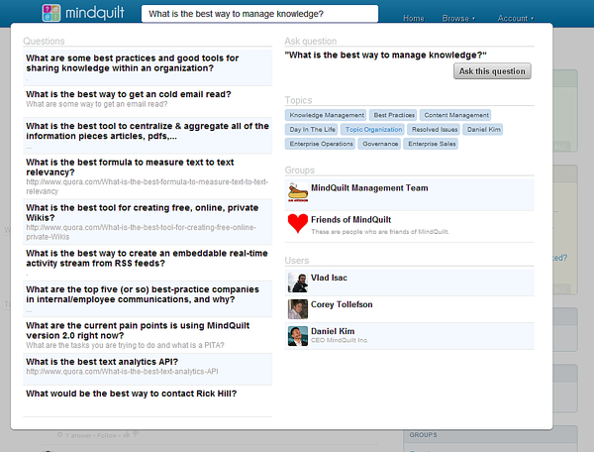Click 'CEO MindQuilt Inc.' subtitle text
The width and height of the screenshot is (594, 452).
click(340, 340)
